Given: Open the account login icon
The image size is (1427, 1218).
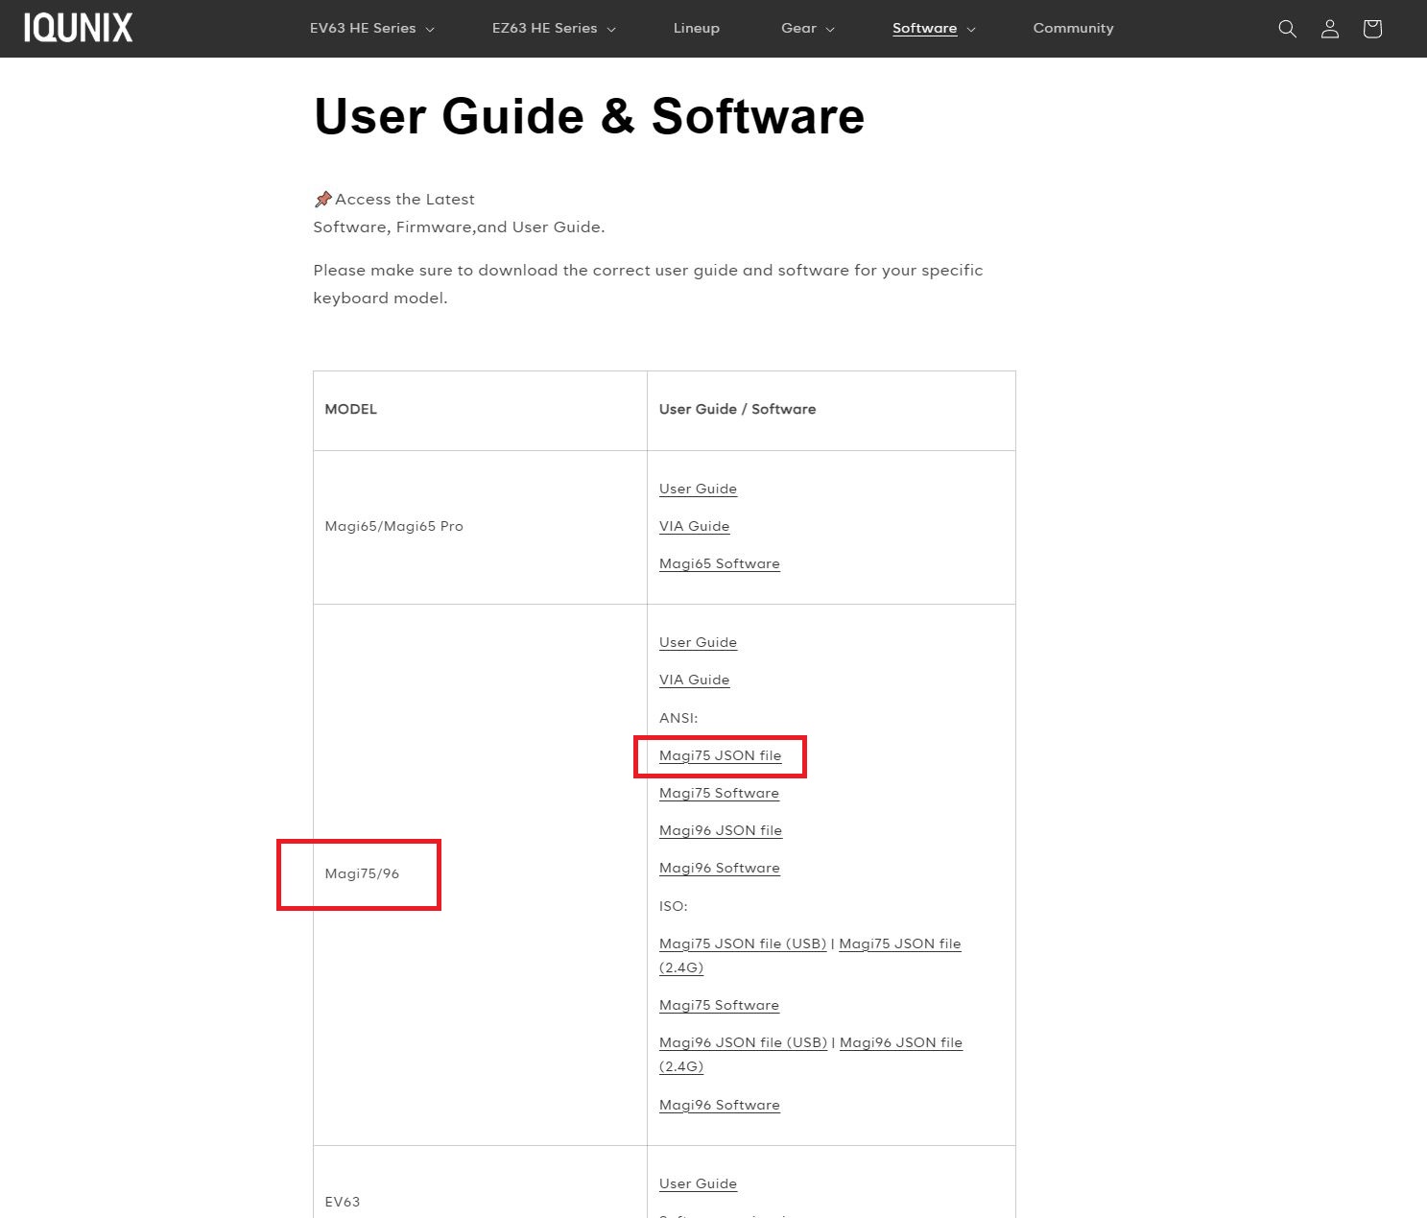Looking at the screenshot, I should (x=1329, y=29).
